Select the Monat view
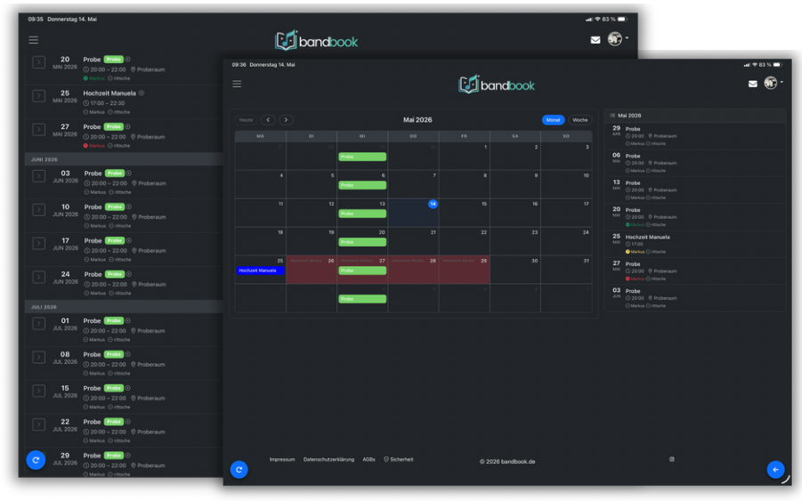This screenshot has height=501, width=802. pyautogui.click(x=553, y=120)
